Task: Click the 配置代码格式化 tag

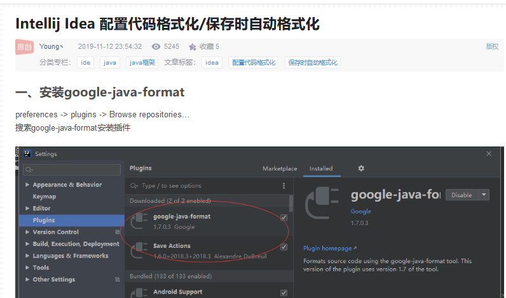Action: [x=254, y=62]
